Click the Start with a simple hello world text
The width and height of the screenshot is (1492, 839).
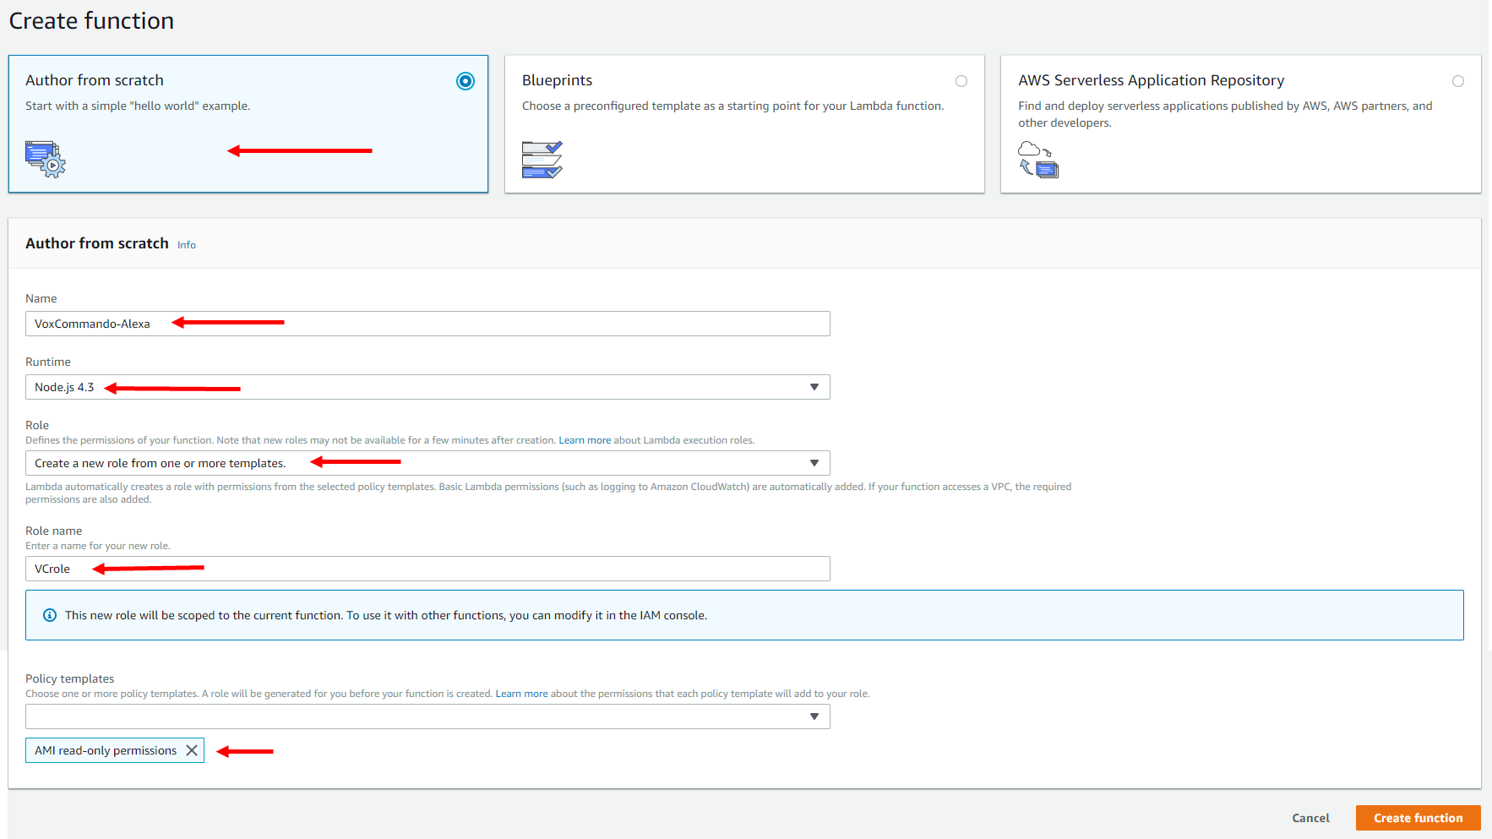tap(138, 106)
